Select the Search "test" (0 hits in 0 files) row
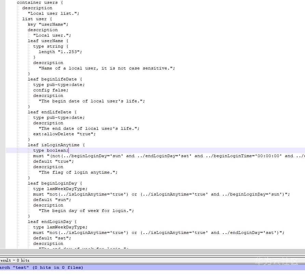 (x=152, y=267)
